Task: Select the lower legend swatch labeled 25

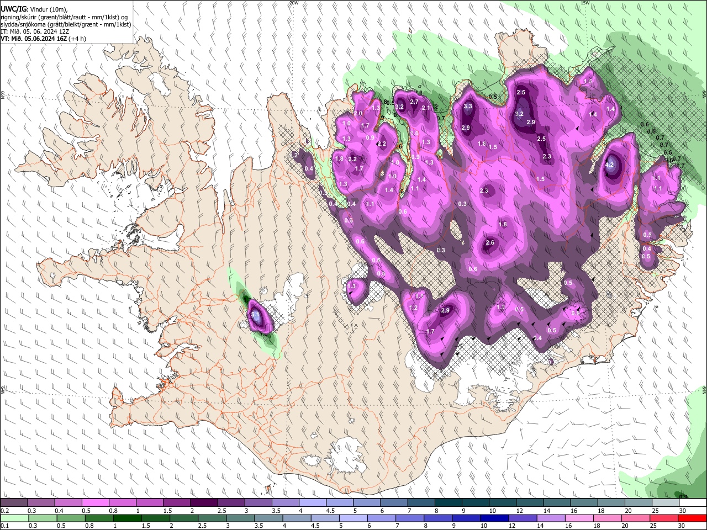Action: (x=664, y=518)
